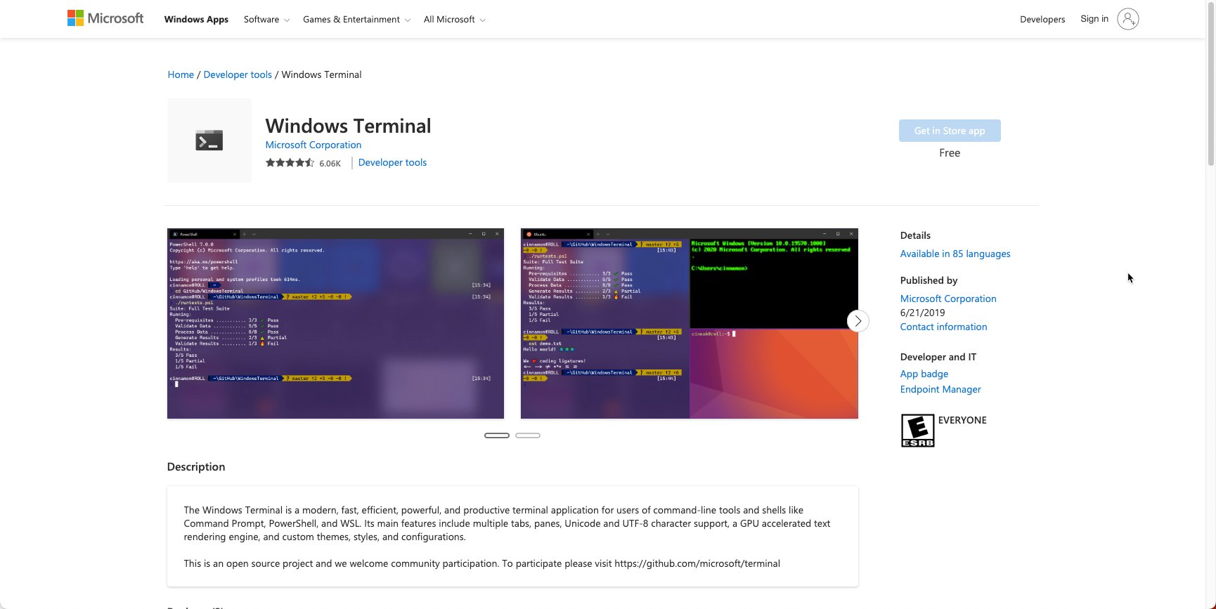
Task: Open the Endpoint Manager link
Action: [x=940, y=389]
